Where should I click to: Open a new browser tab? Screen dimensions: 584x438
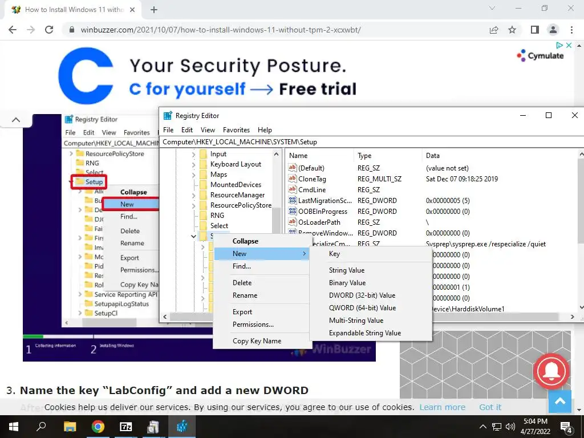154,10
